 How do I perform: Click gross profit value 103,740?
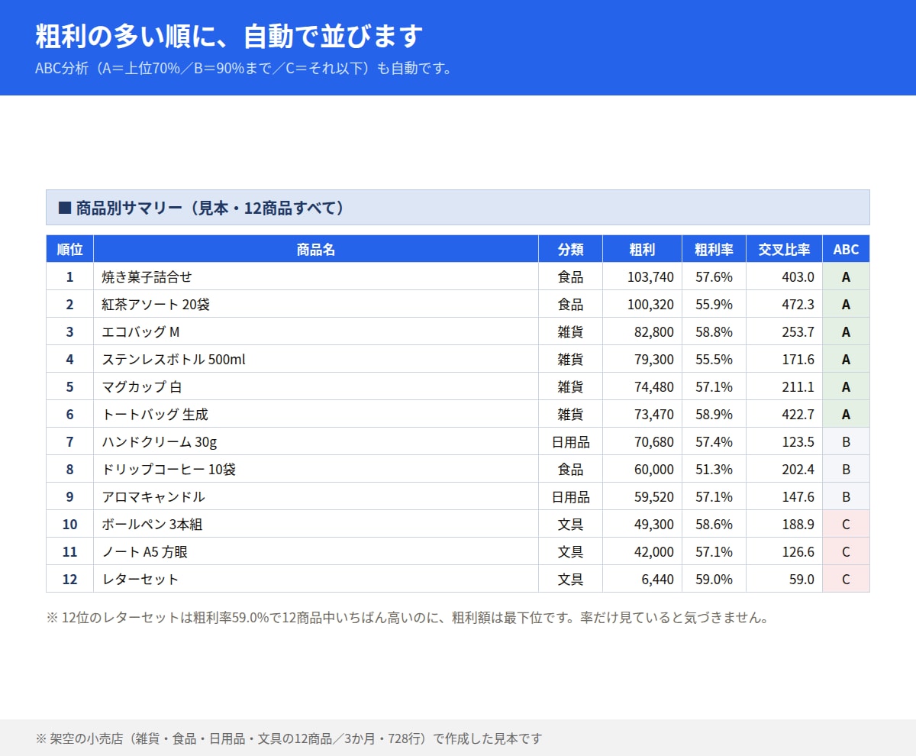point(643,276)
